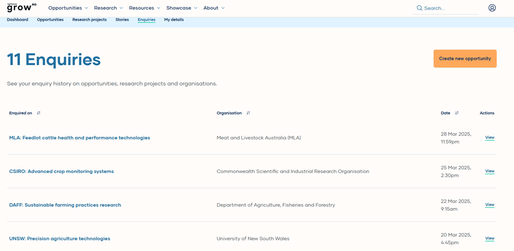
Task: Sort by Enquired on column arrows
Action: pos(38,113)
